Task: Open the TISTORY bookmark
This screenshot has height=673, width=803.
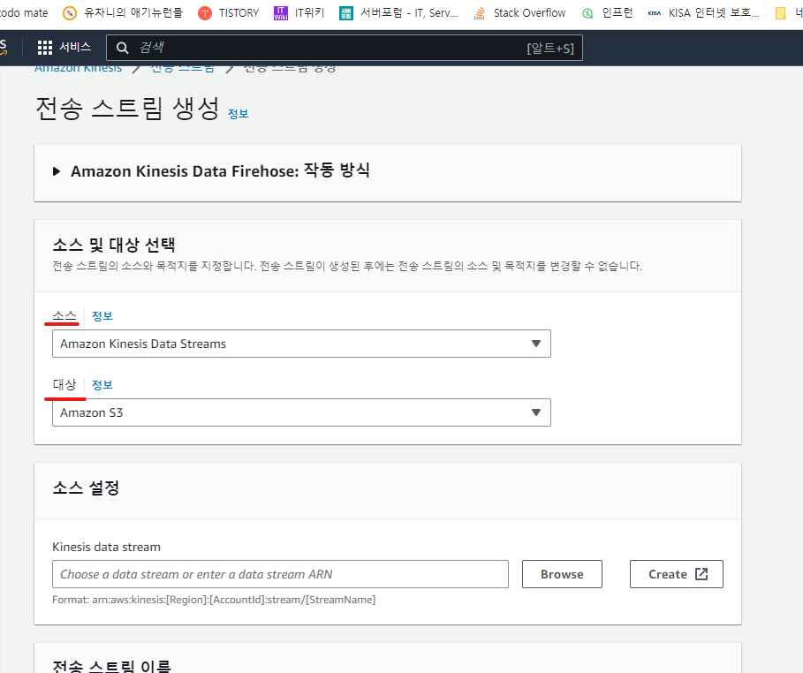Action: point(229,12)
